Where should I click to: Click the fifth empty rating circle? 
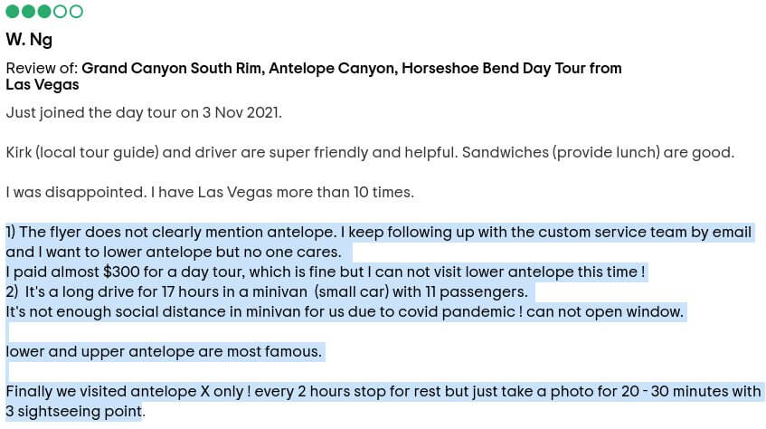pyautogui.click(x=76, y=12)
